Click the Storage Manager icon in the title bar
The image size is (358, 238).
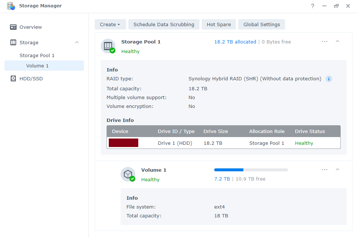coord(11,6)
